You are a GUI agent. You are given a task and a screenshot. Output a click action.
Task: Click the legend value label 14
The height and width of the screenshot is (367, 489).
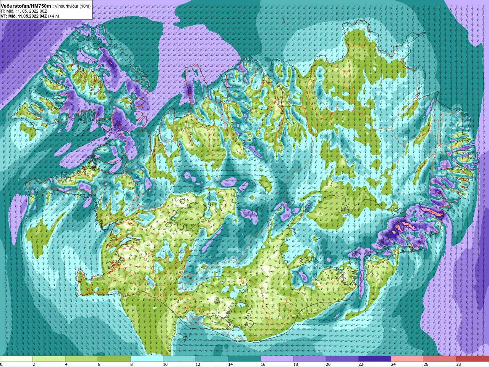230,364
